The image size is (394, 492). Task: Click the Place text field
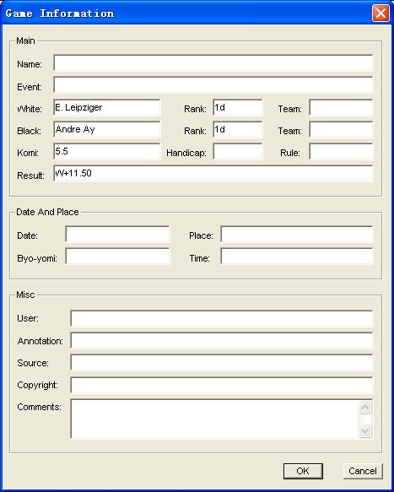pyautogui.click(x=296, y=234)
